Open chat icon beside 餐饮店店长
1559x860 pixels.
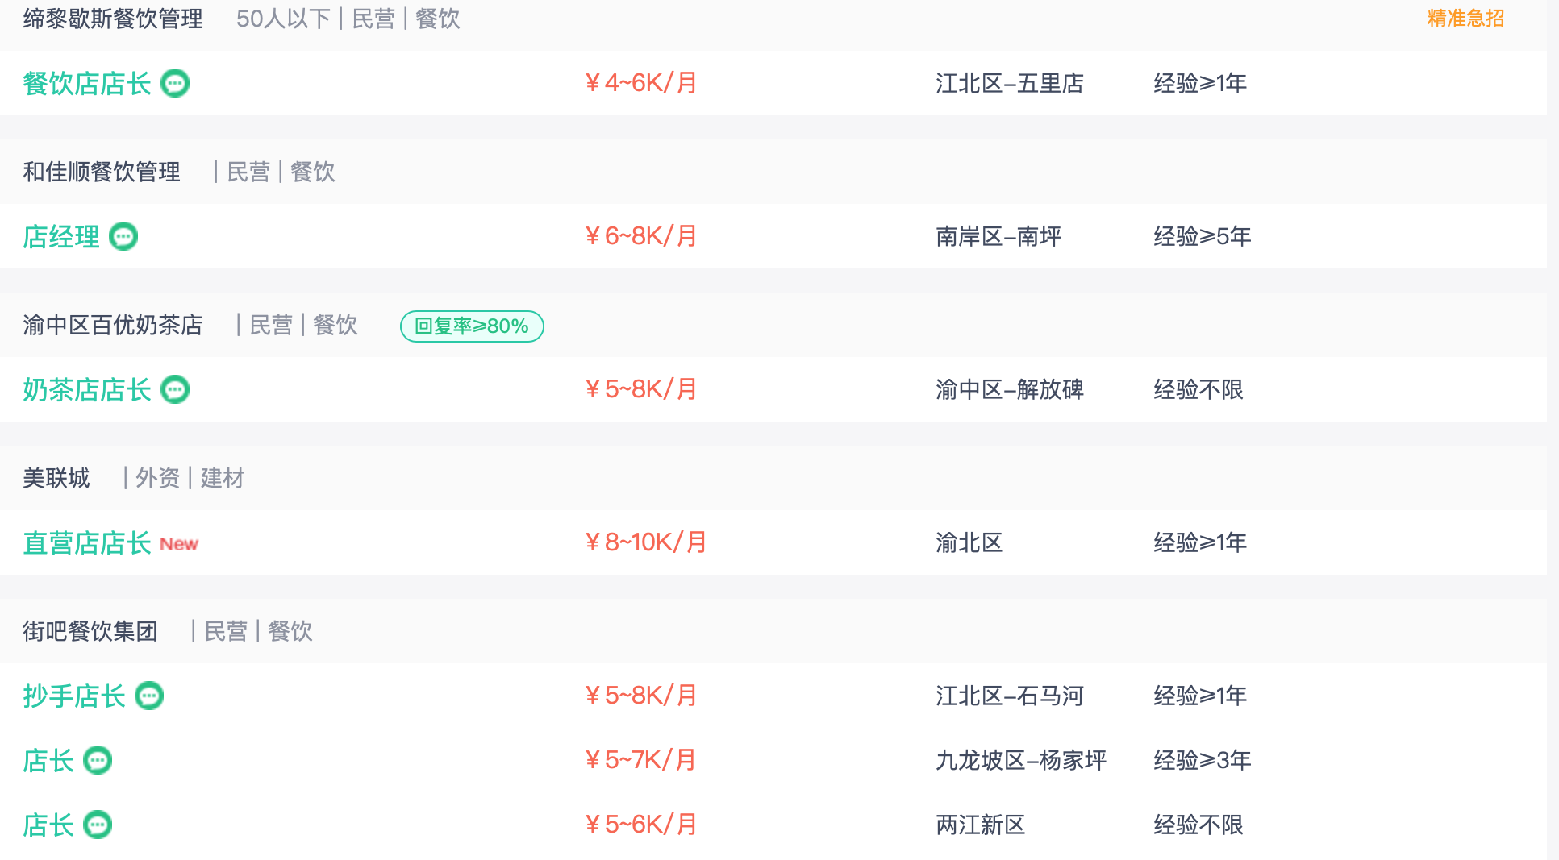175,83
